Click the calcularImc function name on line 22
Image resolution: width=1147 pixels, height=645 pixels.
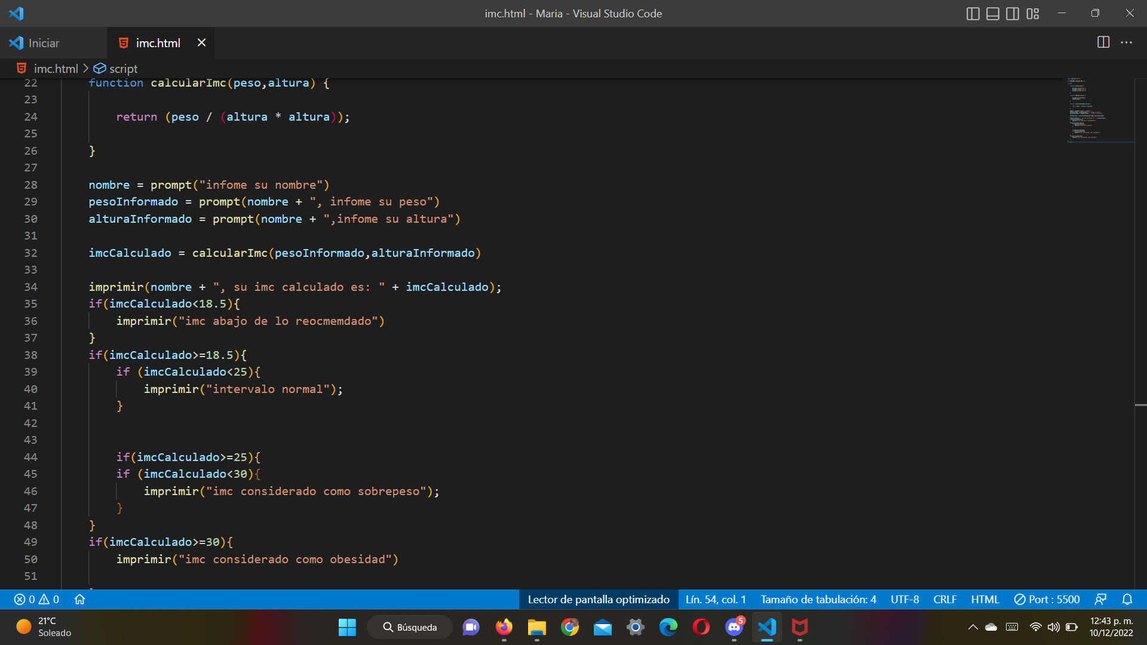[x=188, y=83]
